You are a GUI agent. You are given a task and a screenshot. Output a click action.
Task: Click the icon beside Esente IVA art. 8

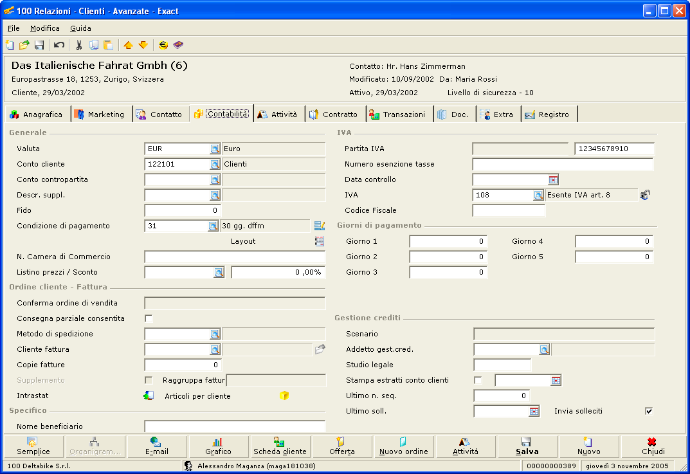click(x=645, y=195)
